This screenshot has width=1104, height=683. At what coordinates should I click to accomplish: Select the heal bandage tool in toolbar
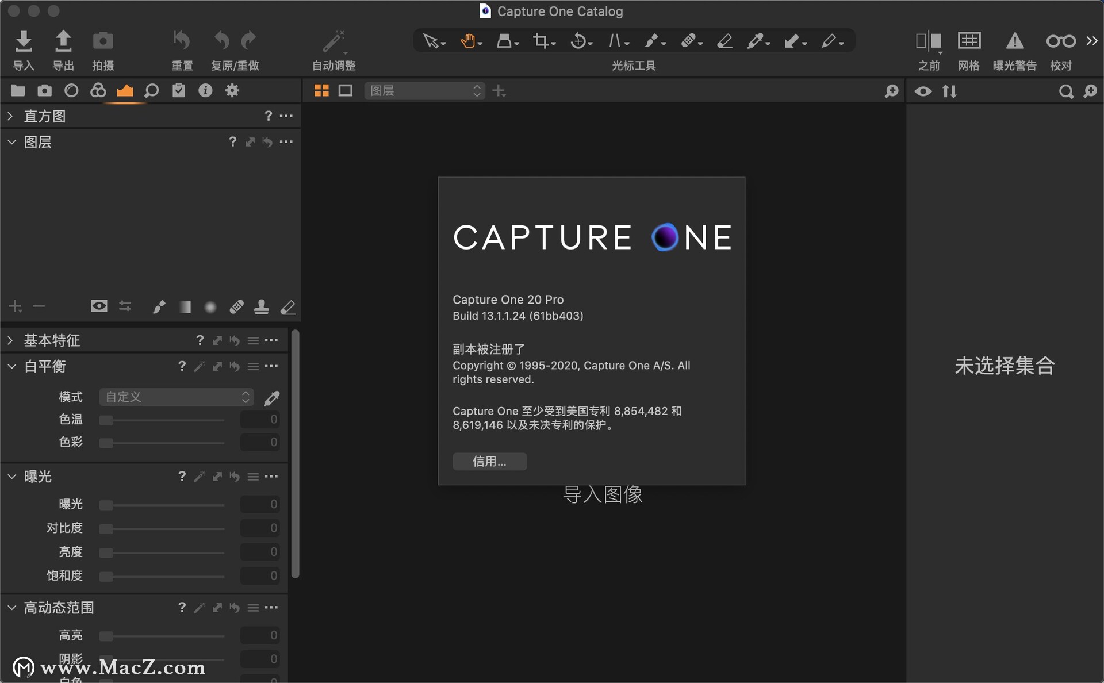tap(691, 41)
